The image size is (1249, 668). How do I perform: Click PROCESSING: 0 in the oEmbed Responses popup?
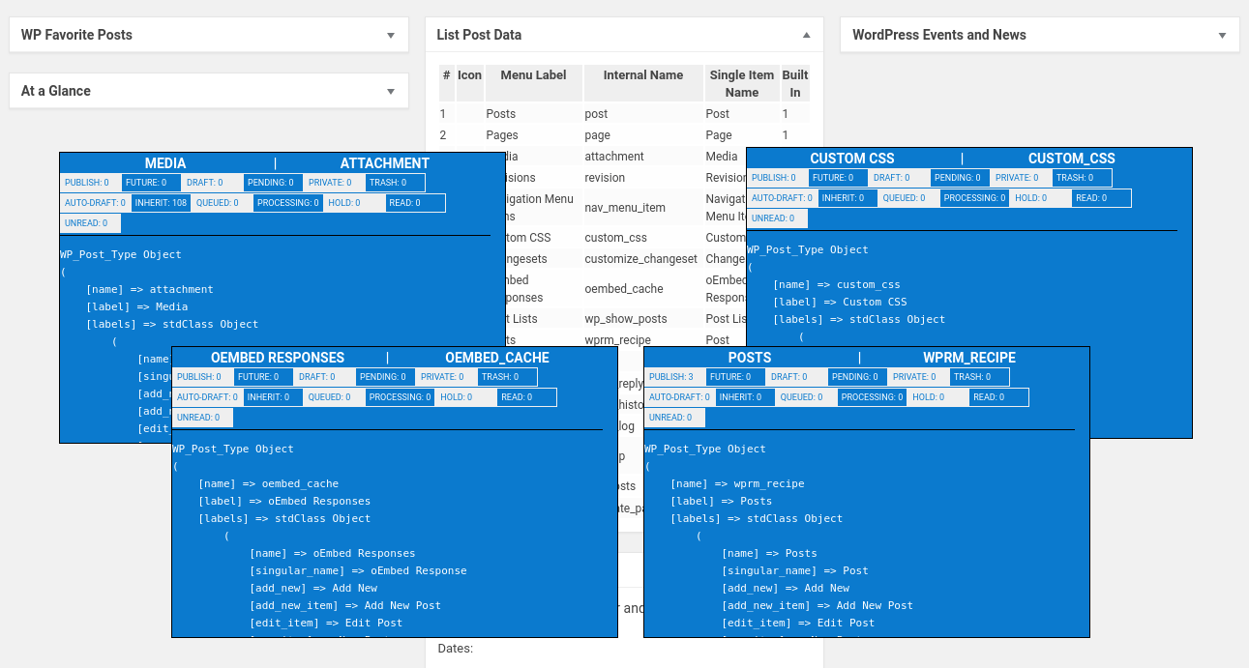pyautogui.click(x=400, y=397)
